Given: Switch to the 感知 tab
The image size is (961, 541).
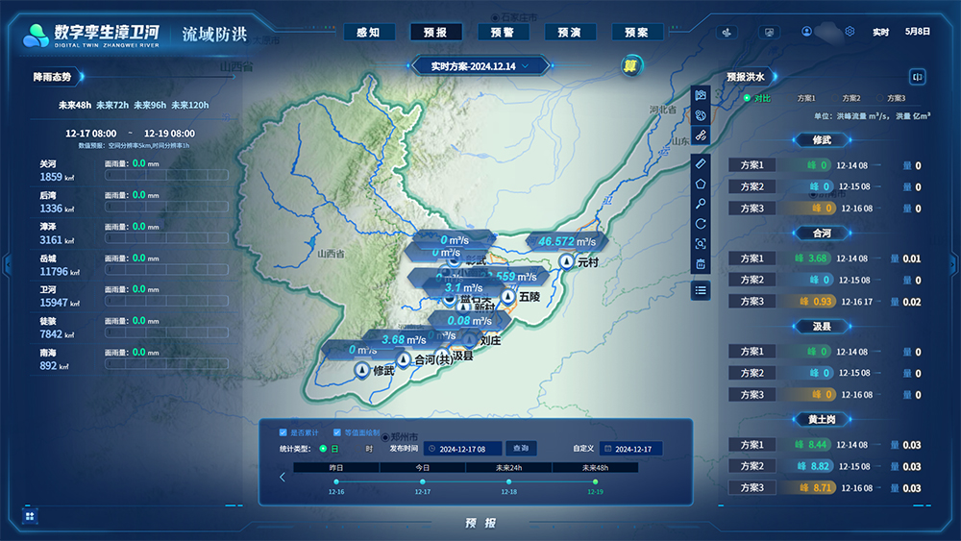Looking at the screenshot, I should [x=368, y=33].
